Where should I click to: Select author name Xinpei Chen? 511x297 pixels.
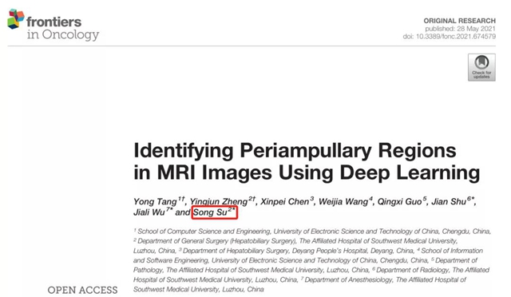click(x=284, y=202)
